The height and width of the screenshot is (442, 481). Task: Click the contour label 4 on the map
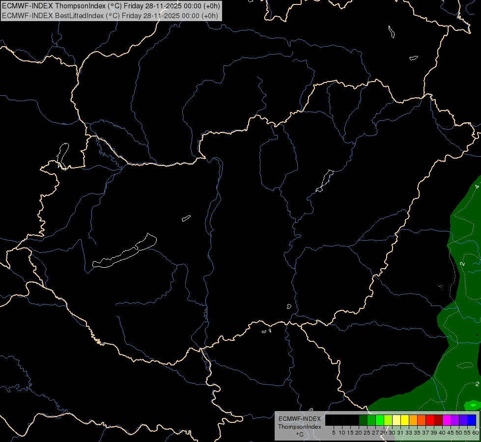pos(477,187)
